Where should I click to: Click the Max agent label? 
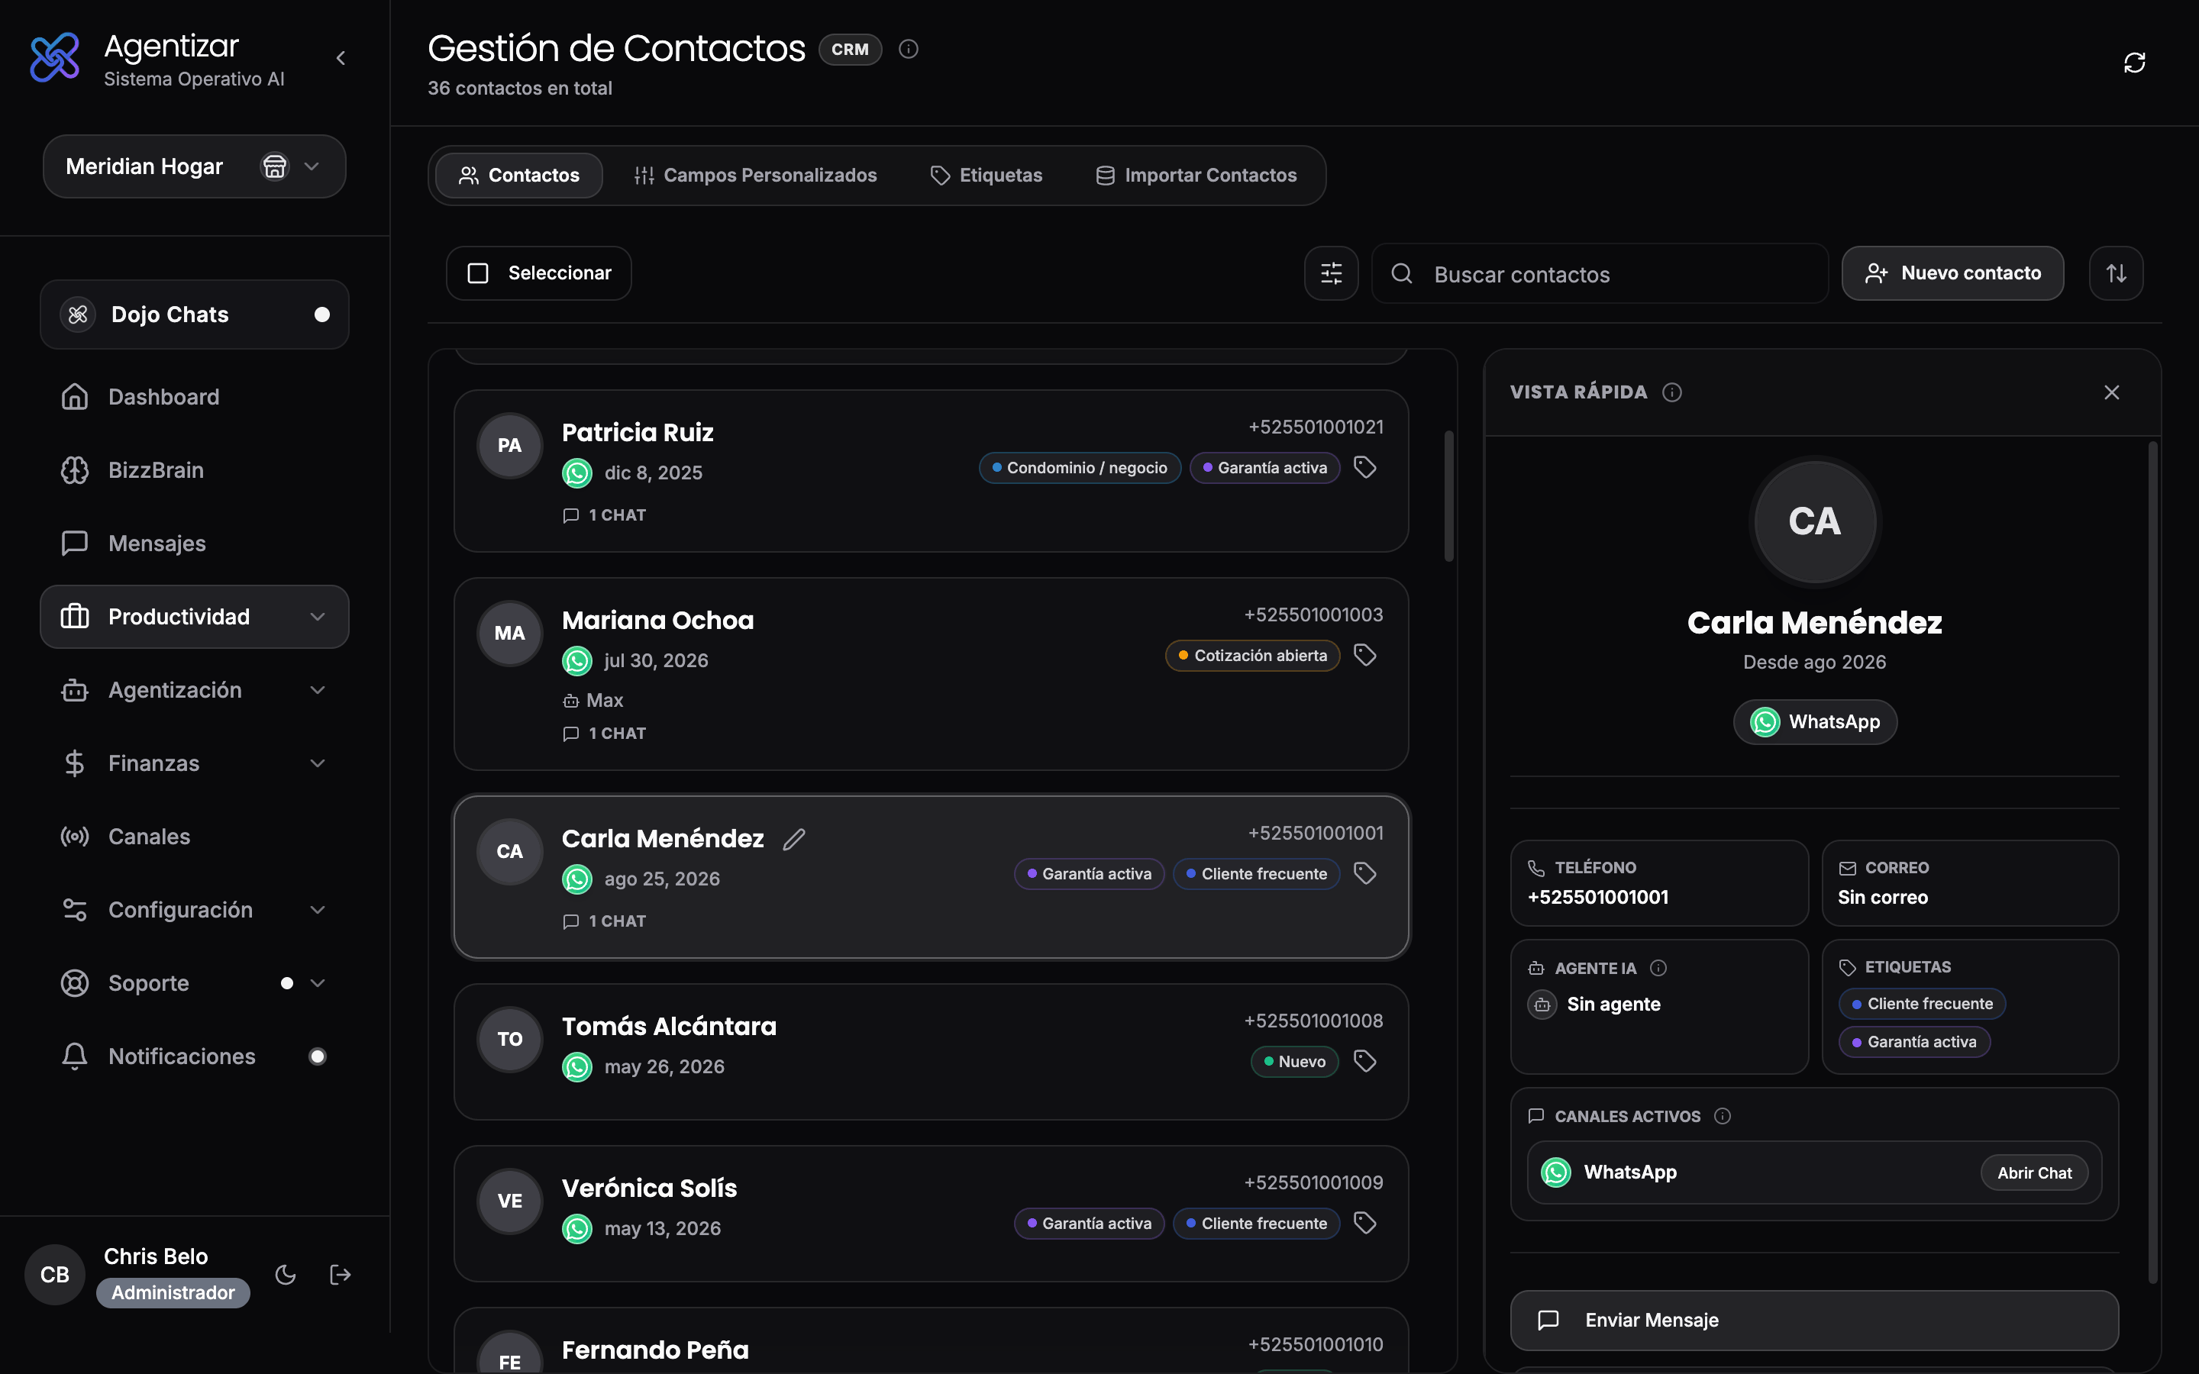tap(593, 701)
